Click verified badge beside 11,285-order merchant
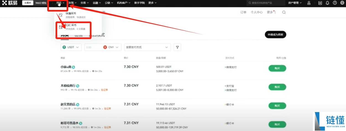Viewport: 346px width, 131px height. [x=78, y=105]
